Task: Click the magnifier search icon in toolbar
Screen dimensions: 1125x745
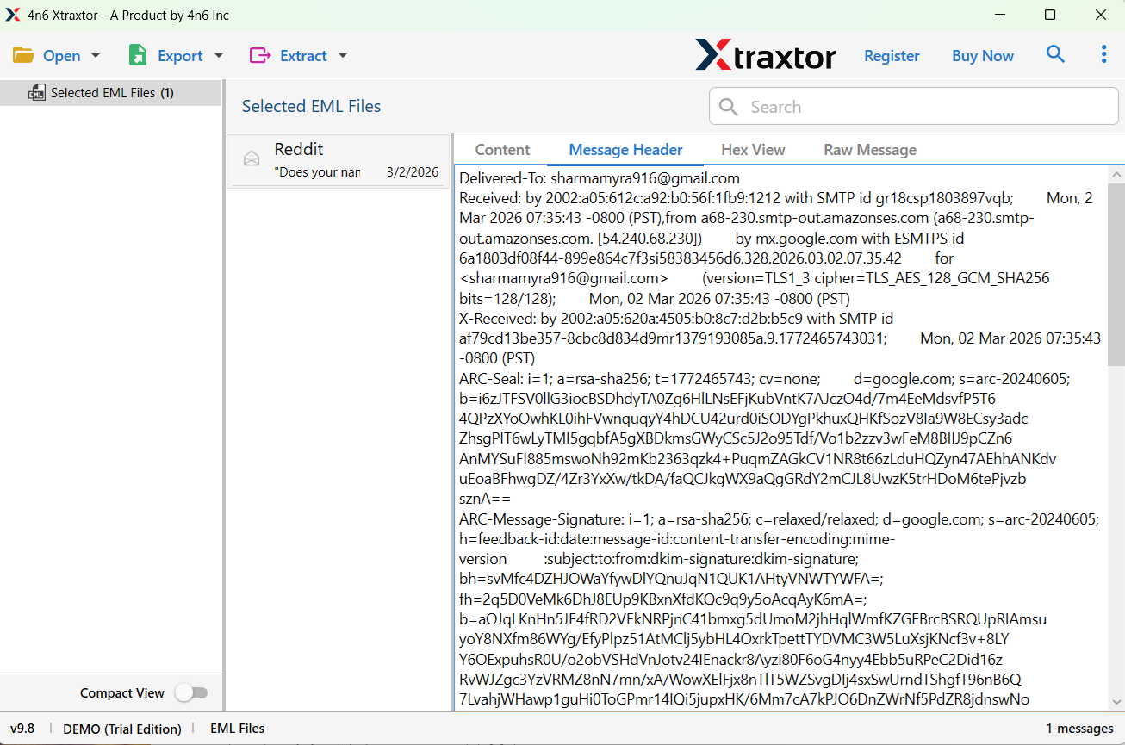Action: pos(1055,55)
